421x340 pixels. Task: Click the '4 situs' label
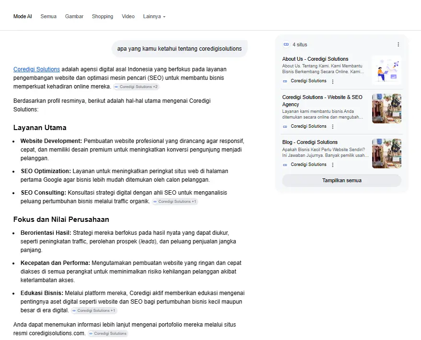pos(300,44)
